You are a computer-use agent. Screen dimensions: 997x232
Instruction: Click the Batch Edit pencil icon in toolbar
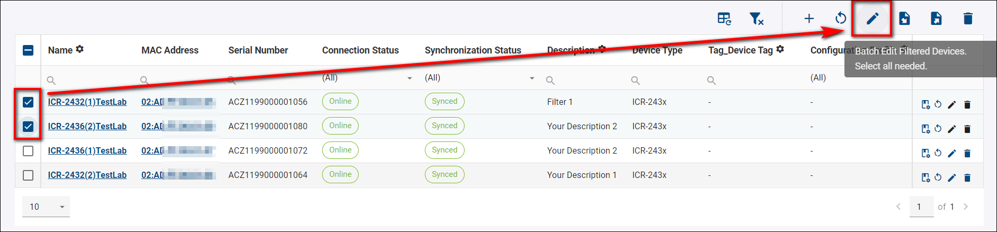point(872,19)
